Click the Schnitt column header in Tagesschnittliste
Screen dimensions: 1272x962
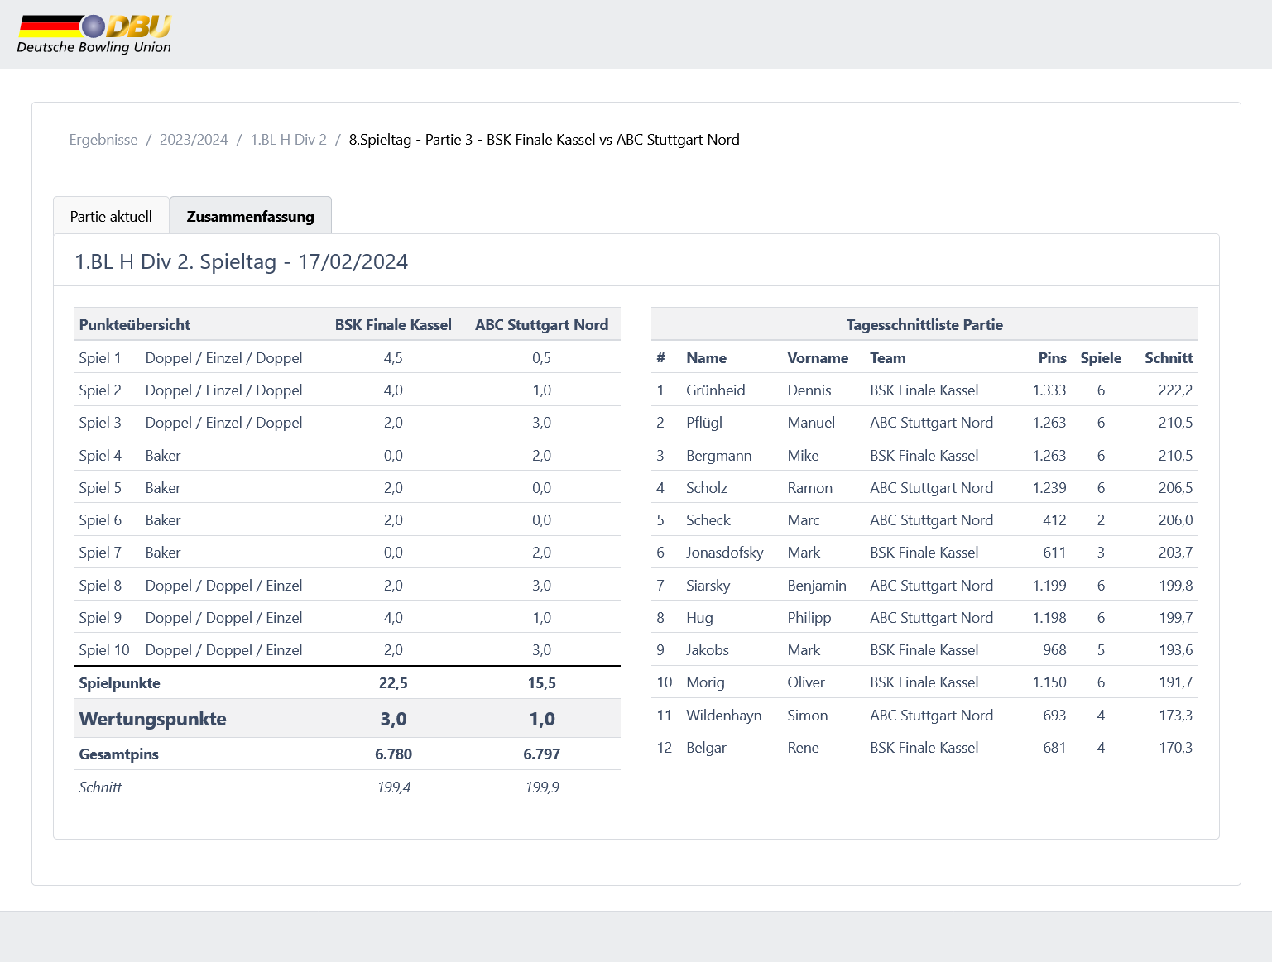click(x=1169, y=358)
